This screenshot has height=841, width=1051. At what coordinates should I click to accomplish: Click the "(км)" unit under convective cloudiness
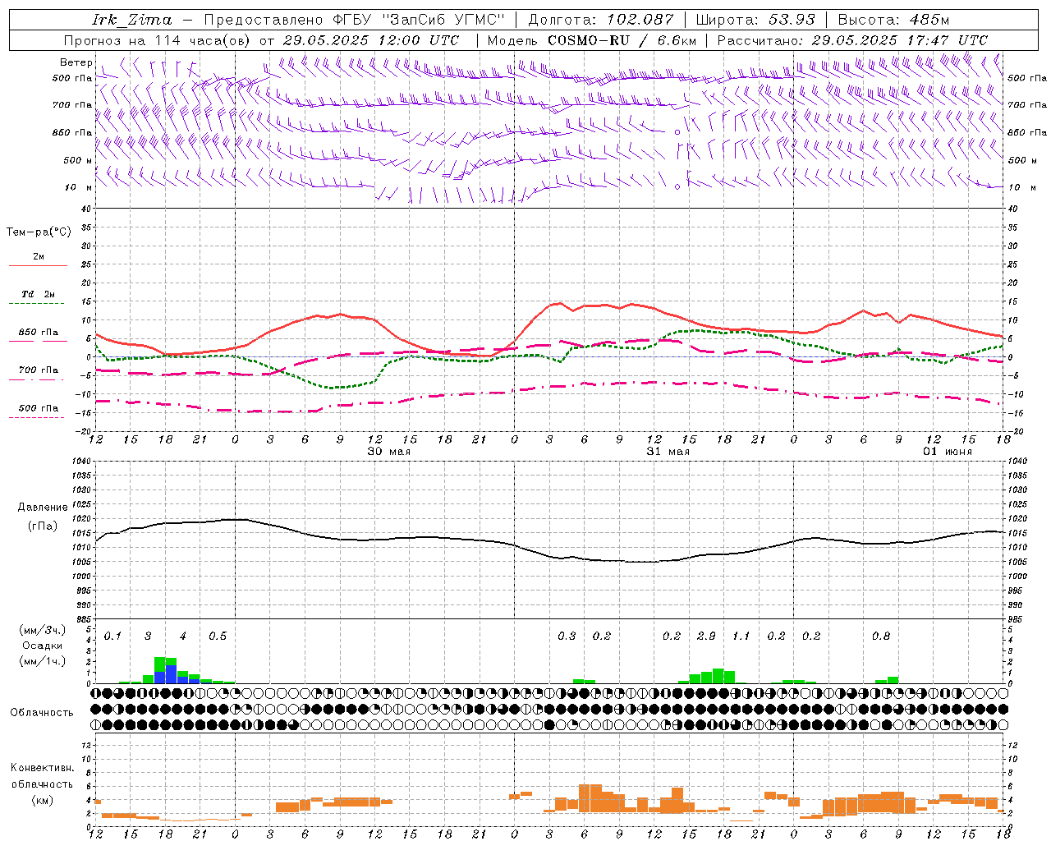pos(42,800)
